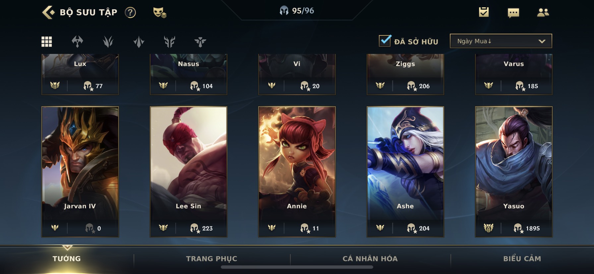Select the Jarvan IV champion card
Image resolution: width=594 pixels, height=274 pixels.
80,172
